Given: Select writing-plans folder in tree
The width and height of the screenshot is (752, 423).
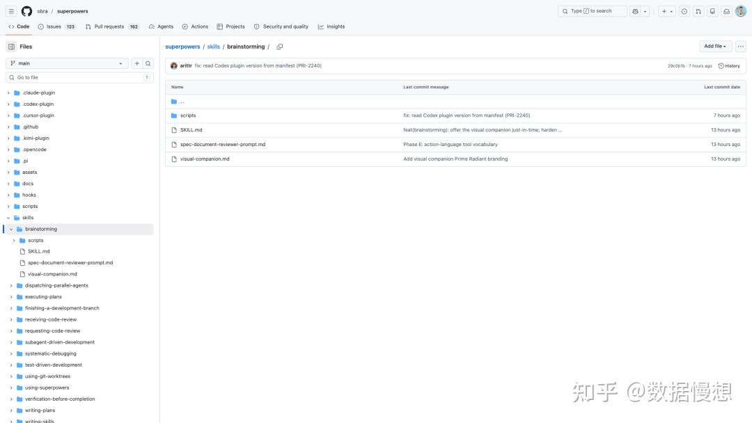Looking at the screenshot, I should [x=40, y=410].
